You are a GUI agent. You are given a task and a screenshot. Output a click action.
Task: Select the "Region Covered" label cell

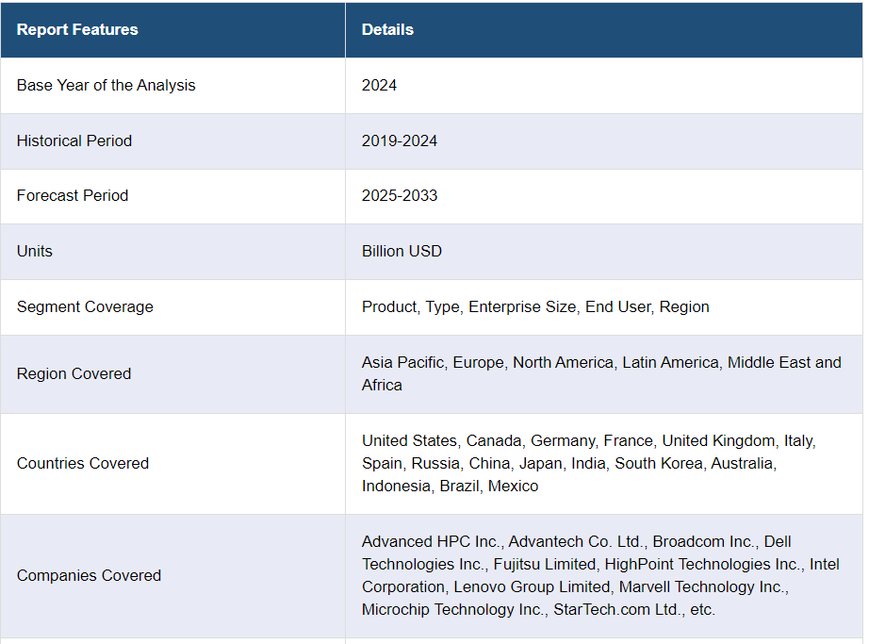tap(74, 373)
